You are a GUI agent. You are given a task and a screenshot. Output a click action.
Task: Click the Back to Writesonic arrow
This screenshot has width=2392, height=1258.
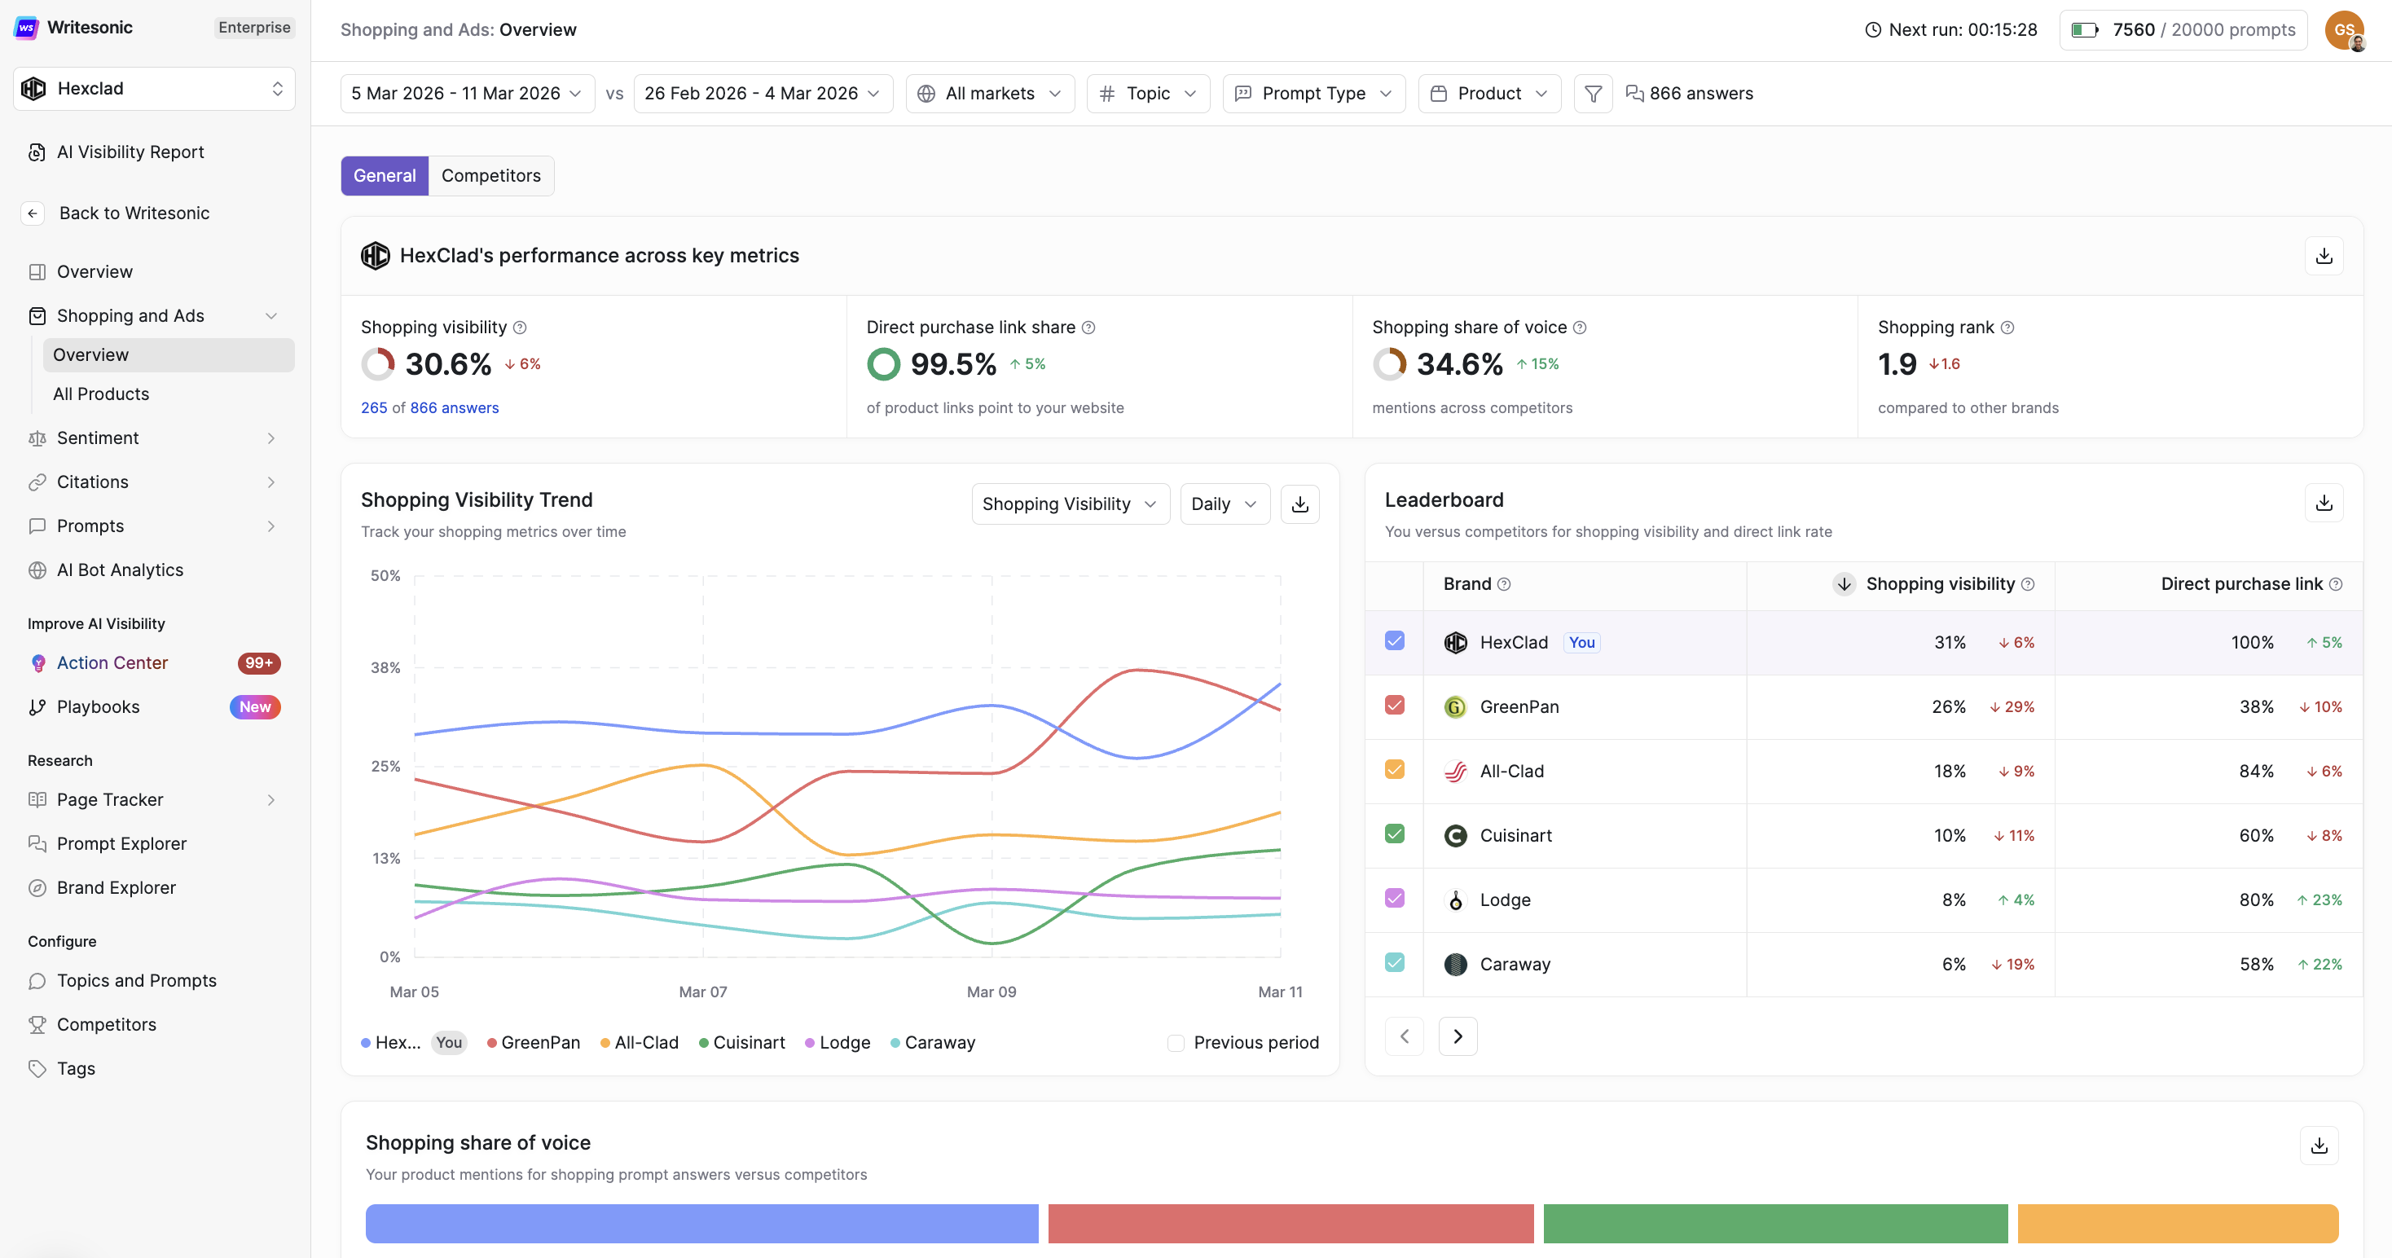(33, 213)
